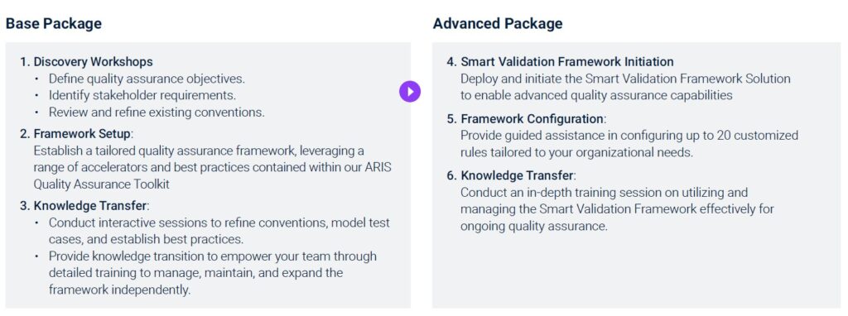Select the Base Package heading
This screenshot has height=316, width=848.
pyautogui.click(x=54, y=24)
